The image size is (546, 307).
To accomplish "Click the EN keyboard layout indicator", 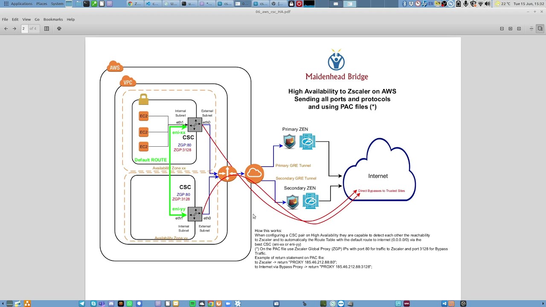I will [431, 4].
